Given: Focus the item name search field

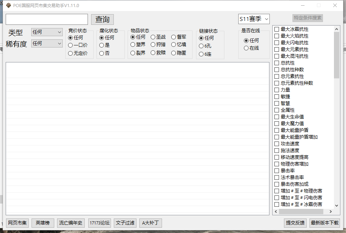Looking at the screenshot, I should [x=47, y=20].
